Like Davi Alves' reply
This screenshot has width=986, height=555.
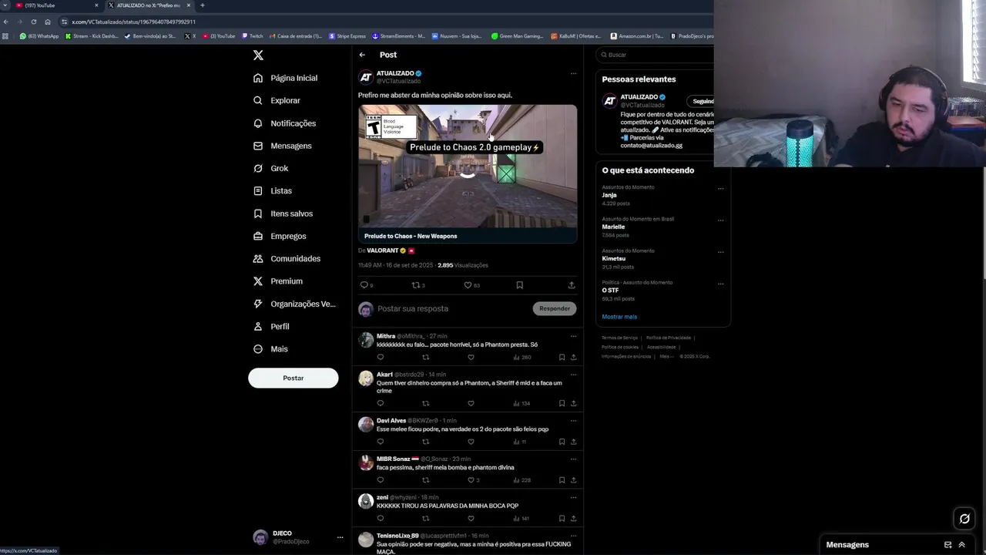point(471,442)
